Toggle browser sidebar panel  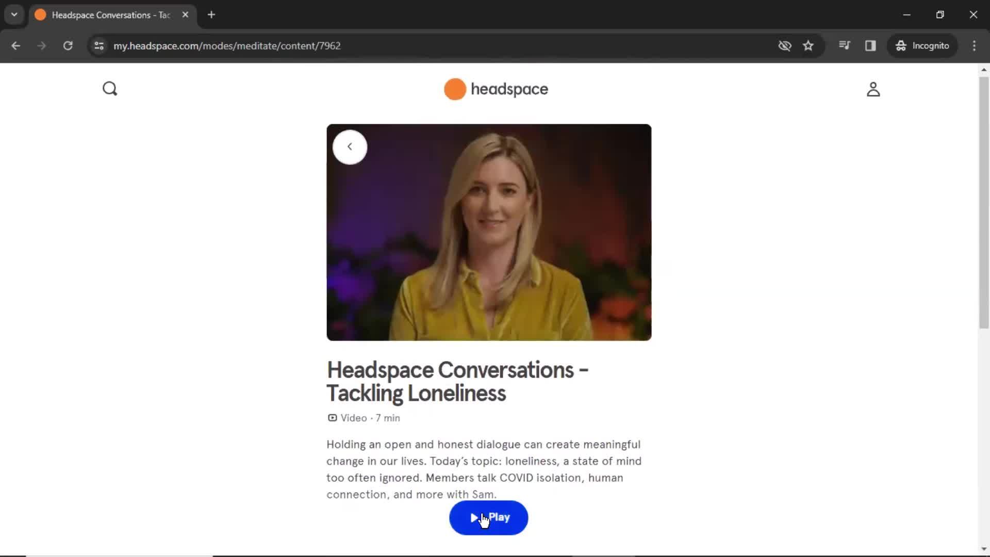coord(871,45)
